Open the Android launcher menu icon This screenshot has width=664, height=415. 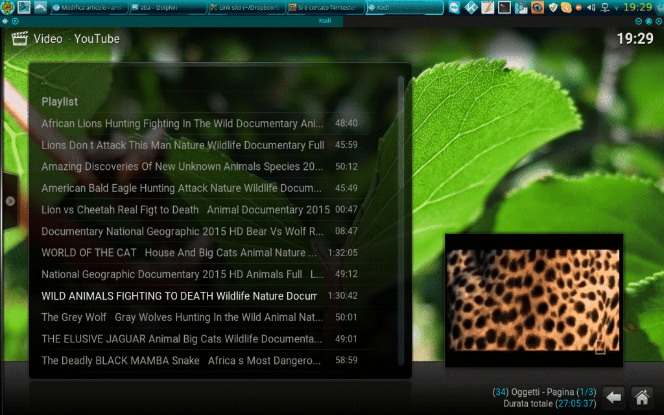point(7,7)
